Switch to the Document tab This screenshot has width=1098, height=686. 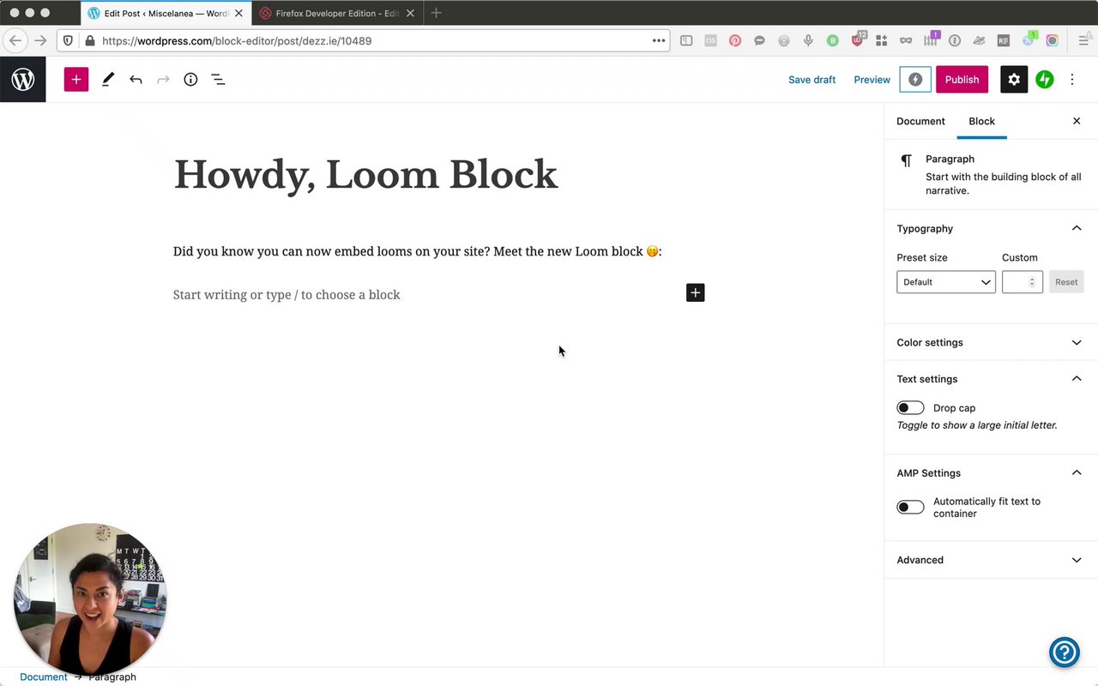point(920,121)
